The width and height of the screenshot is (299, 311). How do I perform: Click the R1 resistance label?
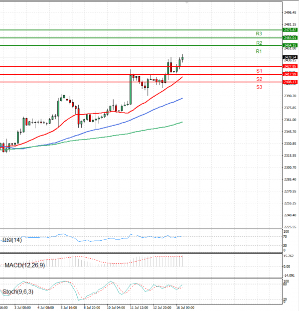(259, 51)
